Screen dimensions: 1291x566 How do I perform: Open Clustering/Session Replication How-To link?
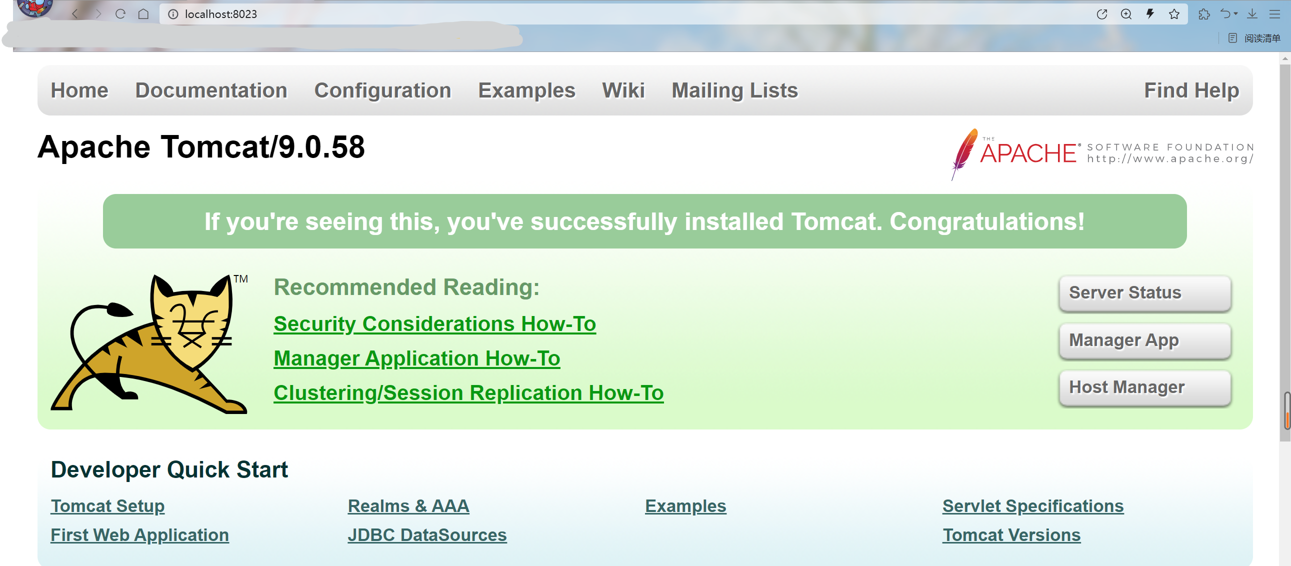[468, 393]
